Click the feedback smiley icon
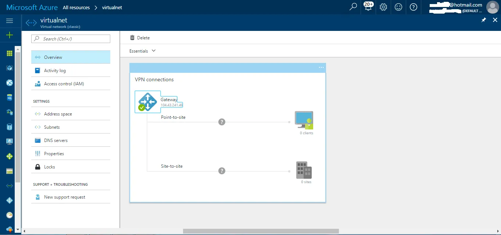The image size is (501, 235). click(x=398, y=7)
